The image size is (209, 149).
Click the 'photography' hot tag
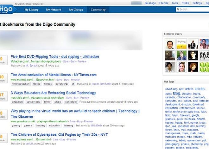(172, 144)
